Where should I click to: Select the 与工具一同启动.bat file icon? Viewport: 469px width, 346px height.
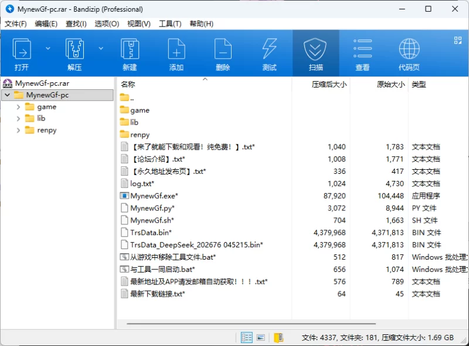(x=124, y=269)
